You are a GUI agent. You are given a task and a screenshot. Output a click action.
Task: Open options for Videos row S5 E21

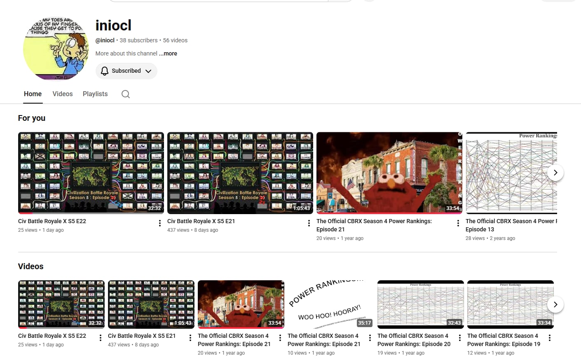[x=190, y=338]
